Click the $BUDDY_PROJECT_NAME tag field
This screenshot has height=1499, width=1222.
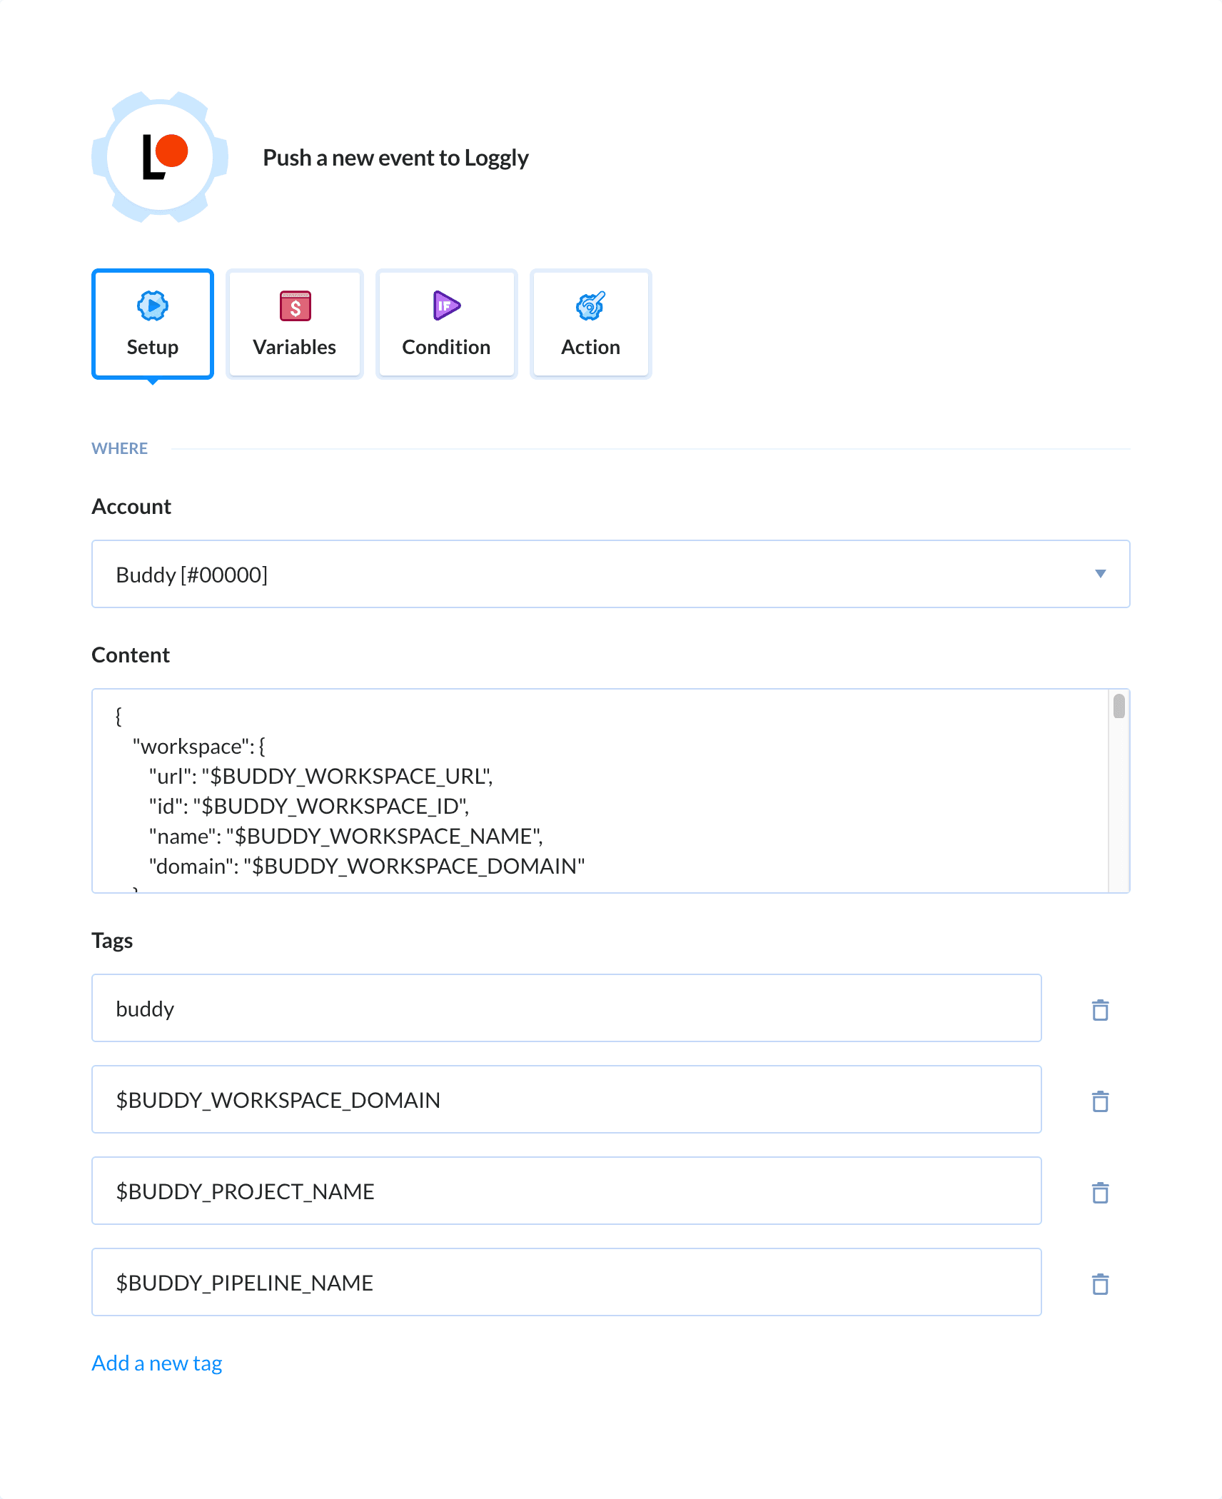(x=567, y=1191)
